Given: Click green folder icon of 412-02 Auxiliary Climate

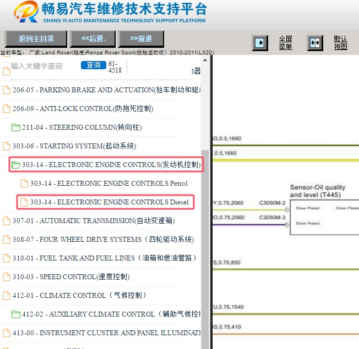Looking at the screenshot, I should tap(16, 314).
